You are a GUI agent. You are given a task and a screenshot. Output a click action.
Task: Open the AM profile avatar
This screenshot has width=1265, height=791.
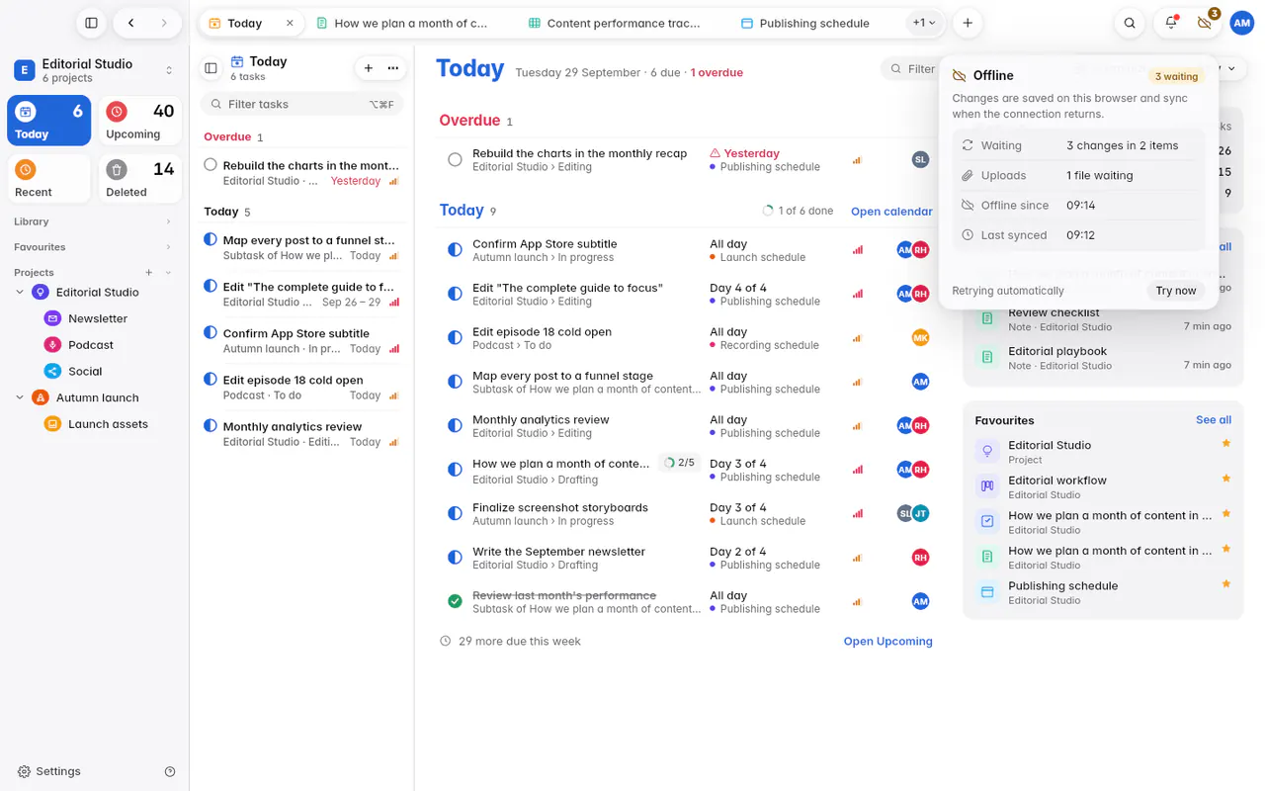click(x=1241, y=23)
